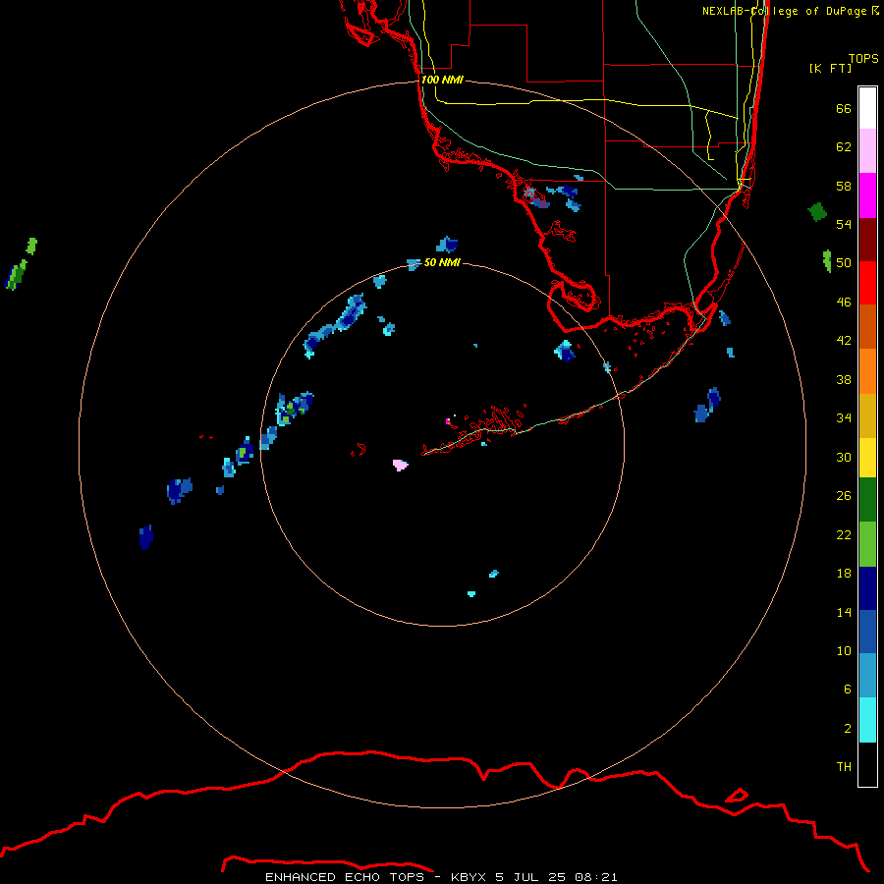
Task: Click the yellow legend swatch near 30
Action: pyautogui.click(x=867, y=458)
